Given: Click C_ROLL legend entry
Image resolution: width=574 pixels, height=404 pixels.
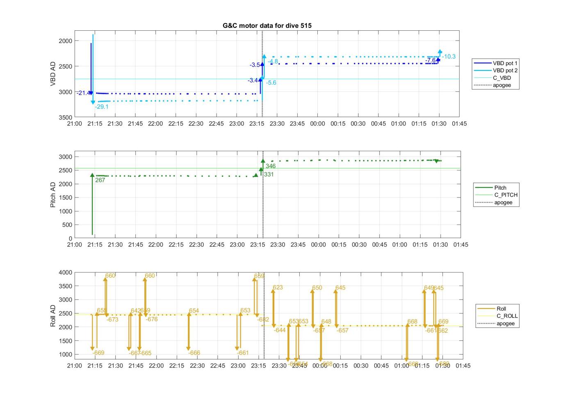Looking at the screenshot, I should 498,316.
